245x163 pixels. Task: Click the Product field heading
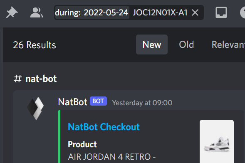[82, 144]
